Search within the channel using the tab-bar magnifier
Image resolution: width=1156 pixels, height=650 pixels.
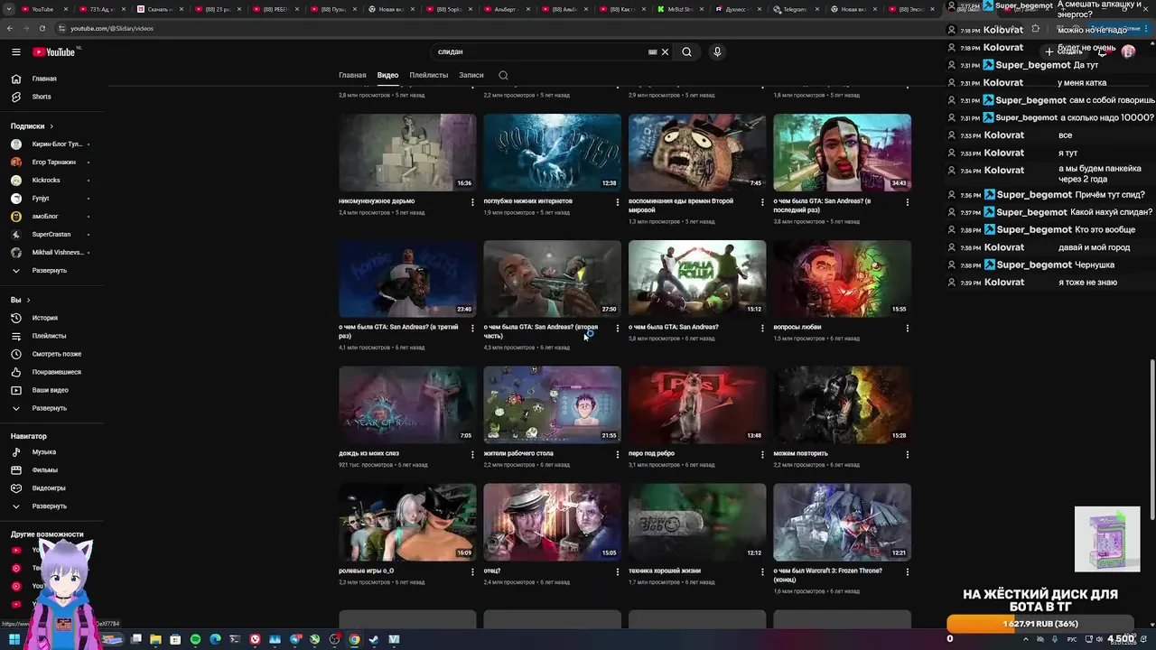coord(503,75)
